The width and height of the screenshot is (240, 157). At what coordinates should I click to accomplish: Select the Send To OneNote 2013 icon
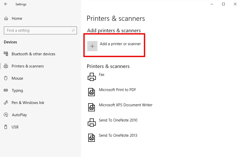92,138
